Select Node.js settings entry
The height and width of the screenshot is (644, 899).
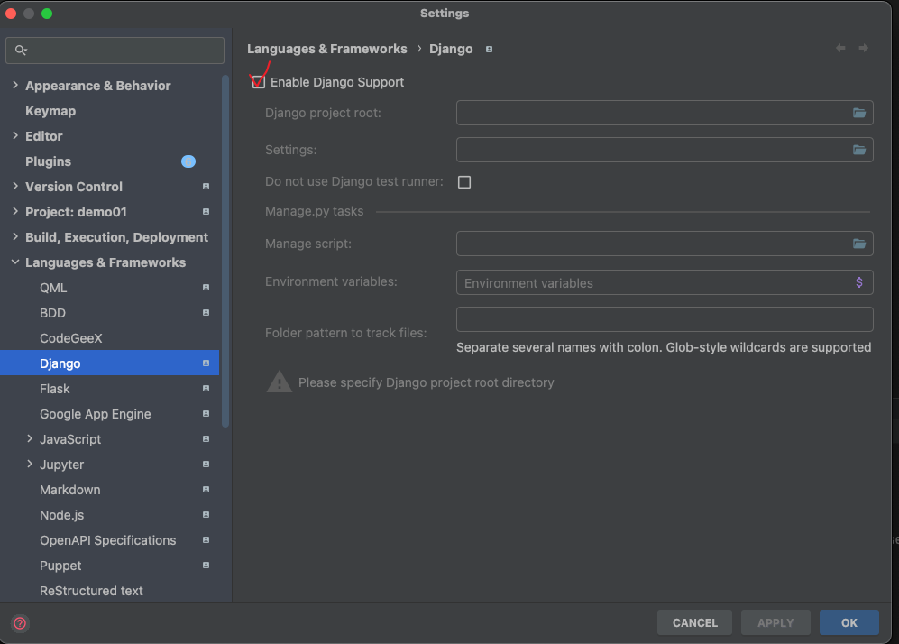(62, 515)
